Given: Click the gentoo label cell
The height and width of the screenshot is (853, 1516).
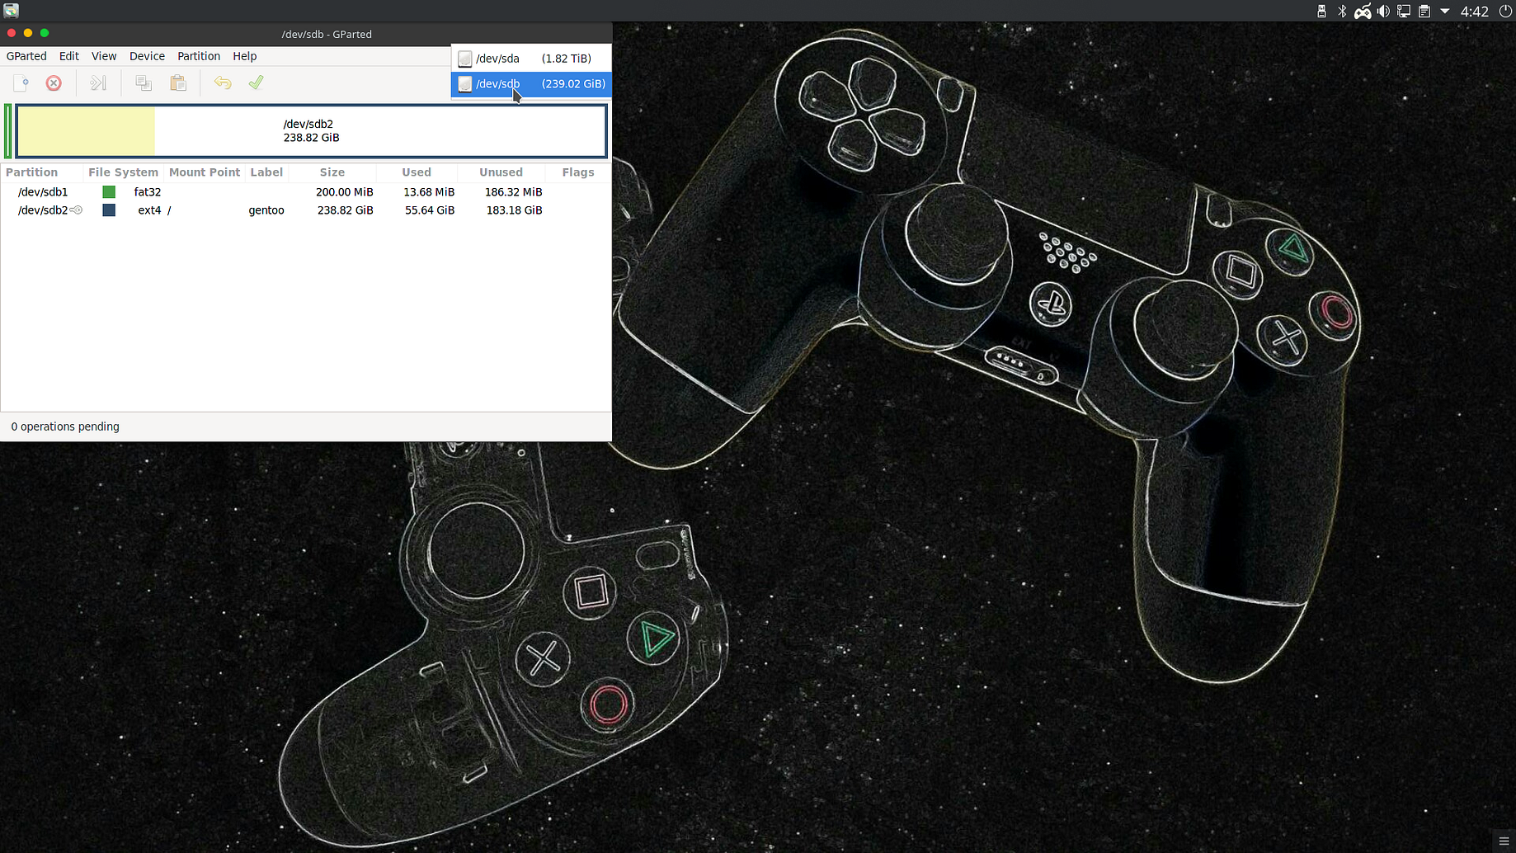Looking at the screenshot, I should (266, 210).
